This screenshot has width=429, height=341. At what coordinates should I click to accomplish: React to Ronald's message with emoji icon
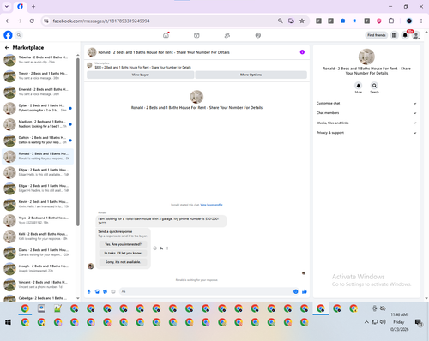[x=155, y=248]
